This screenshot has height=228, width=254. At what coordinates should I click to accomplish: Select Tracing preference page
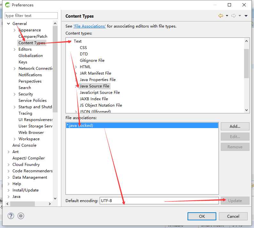[25, 113]
